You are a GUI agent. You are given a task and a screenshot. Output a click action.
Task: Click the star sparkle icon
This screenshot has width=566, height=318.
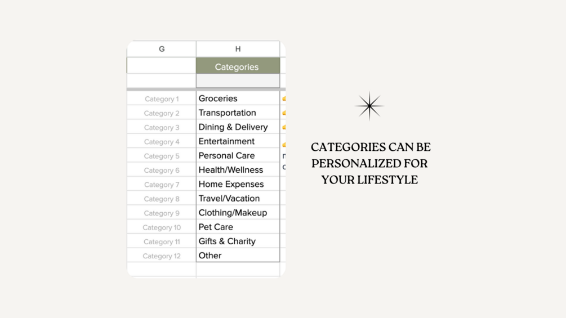tap(369, 106)
